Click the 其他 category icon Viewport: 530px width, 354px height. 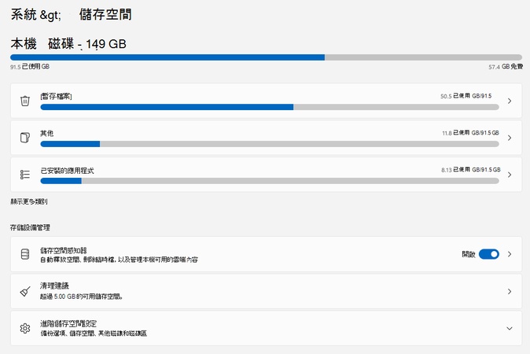(x=25, y=138)
